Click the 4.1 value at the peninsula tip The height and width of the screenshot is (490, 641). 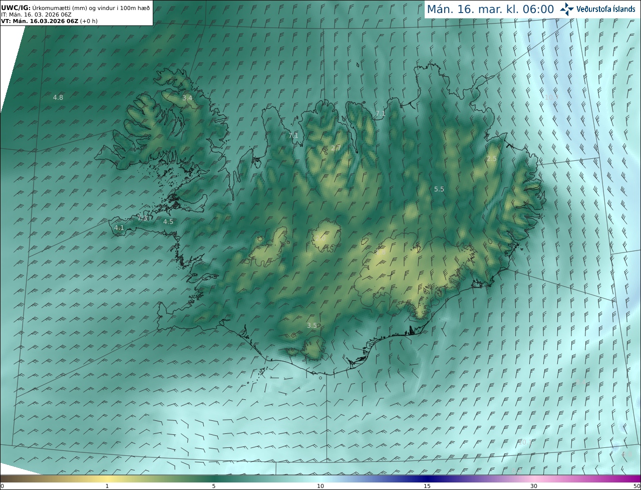[119, 227]
